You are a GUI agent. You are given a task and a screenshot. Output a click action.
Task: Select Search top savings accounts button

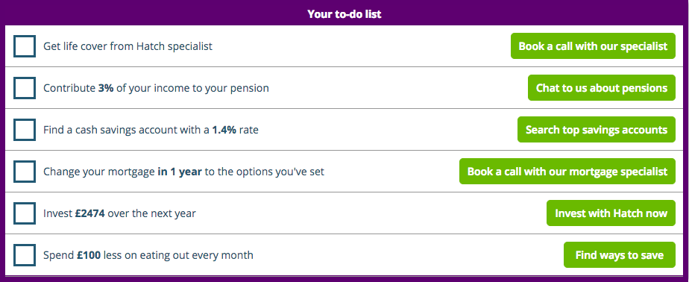[x=597, y=129]
